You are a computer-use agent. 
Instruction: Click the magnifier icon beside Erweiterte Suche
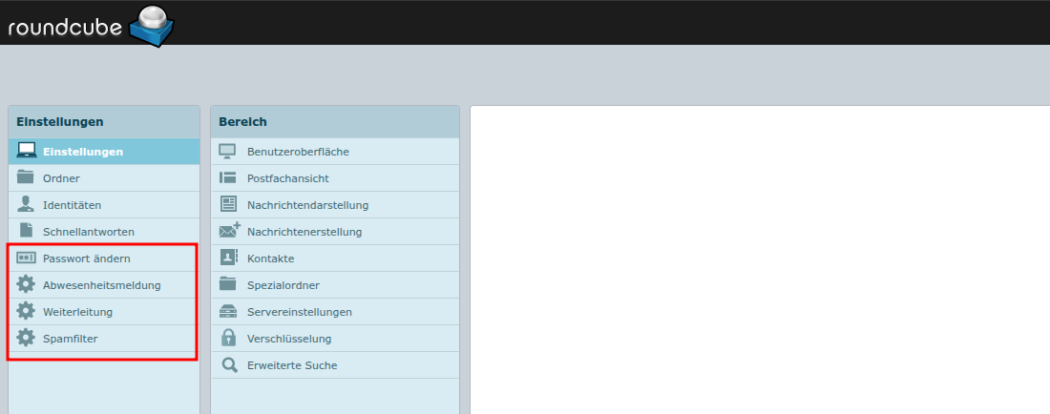[x=228, y=364]
